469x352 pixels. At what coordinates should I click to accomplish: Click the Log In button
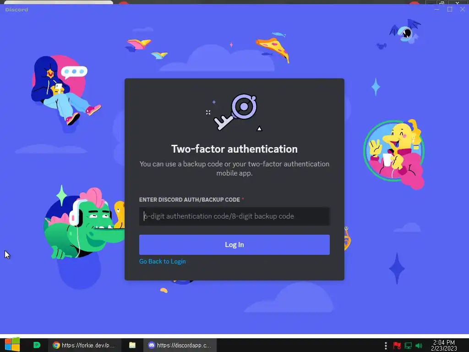(234, 245)
